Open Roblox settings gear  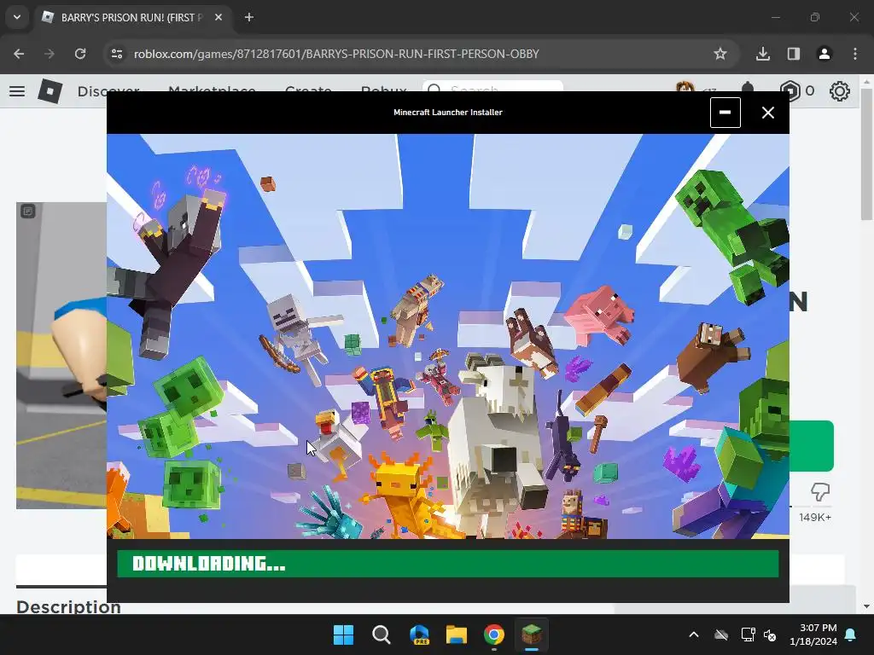[840, 90]
